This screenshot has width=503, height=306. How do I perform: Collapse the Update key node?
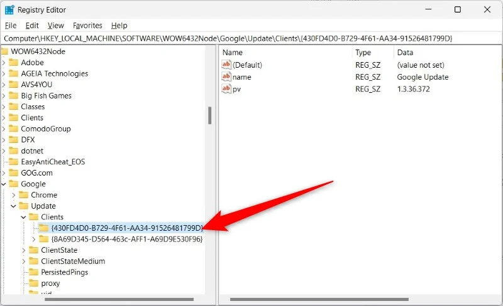pos(14,206)
